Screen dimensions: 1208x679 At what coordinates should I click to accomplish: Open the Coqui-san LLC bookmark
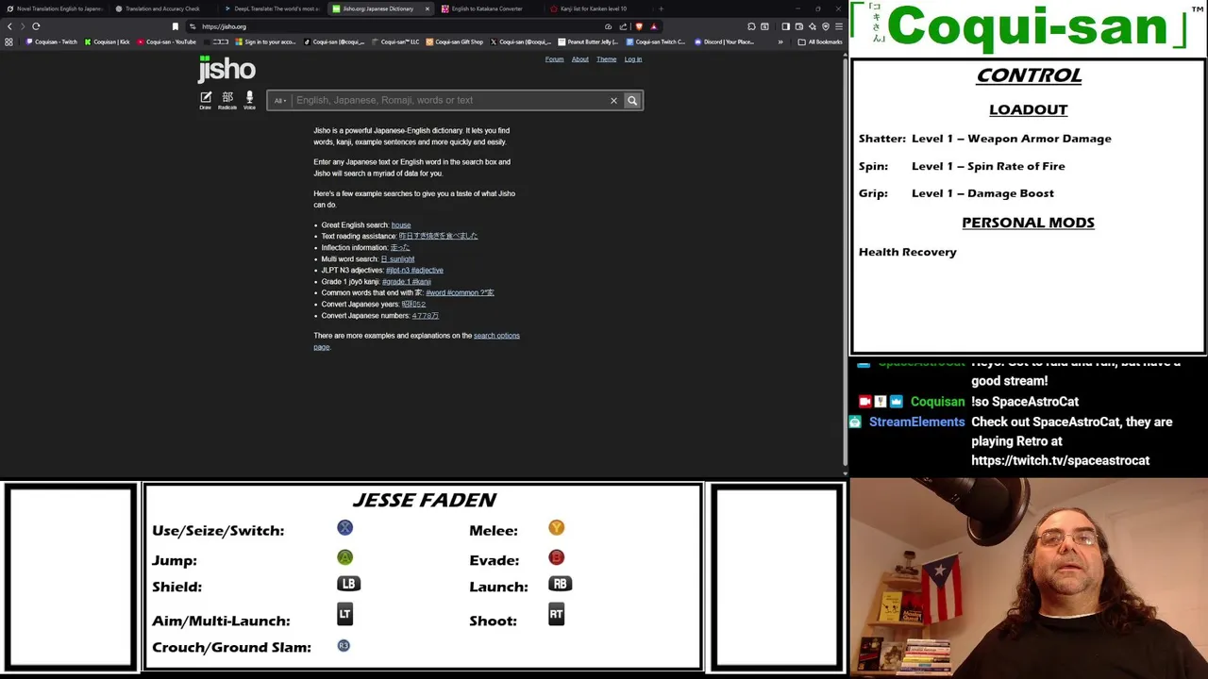[396, 41]
